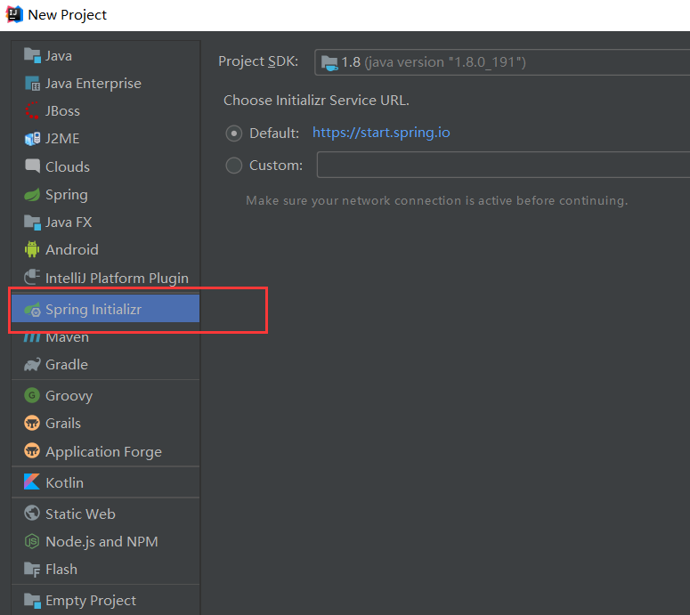Click the green Spring leaf icon
The image size is (690, 615).
[x=32, y=194]
